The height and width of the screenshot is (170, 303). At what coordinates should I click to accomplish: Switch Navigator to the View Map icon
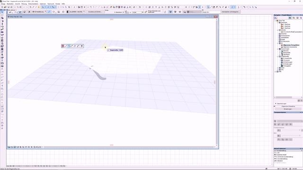[294, 18]
